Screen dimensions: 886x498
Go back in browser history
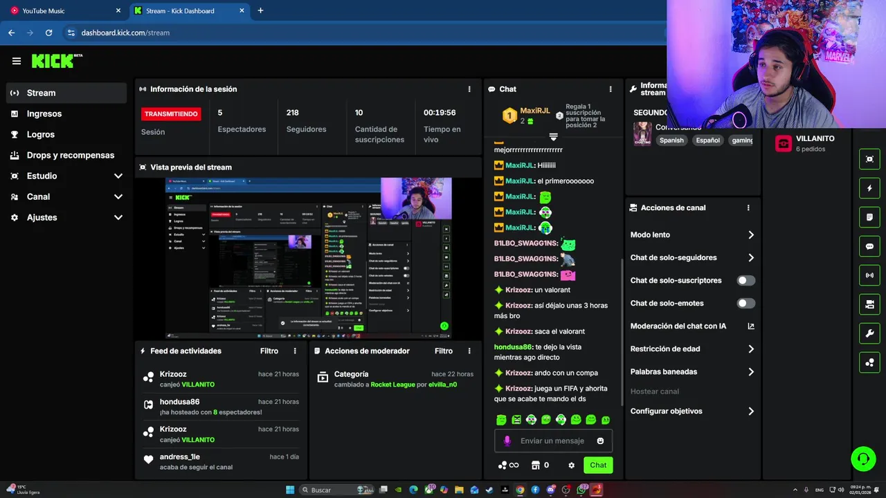click(x=11, y=33)
